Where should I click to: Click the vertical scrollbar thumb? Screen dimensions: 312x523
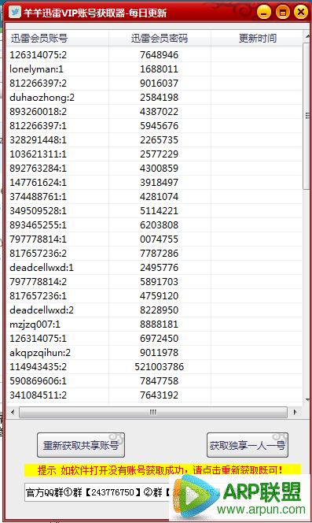(x=307, y=116)
